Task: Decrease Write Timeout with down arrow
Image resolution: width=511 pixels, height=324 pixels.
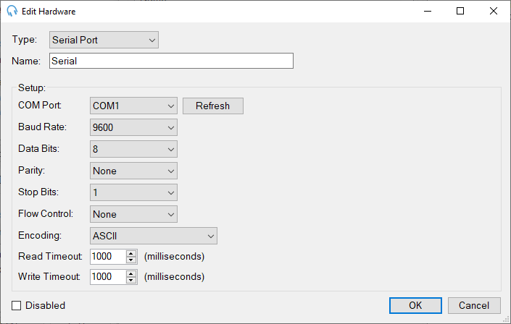Action: 131,280
